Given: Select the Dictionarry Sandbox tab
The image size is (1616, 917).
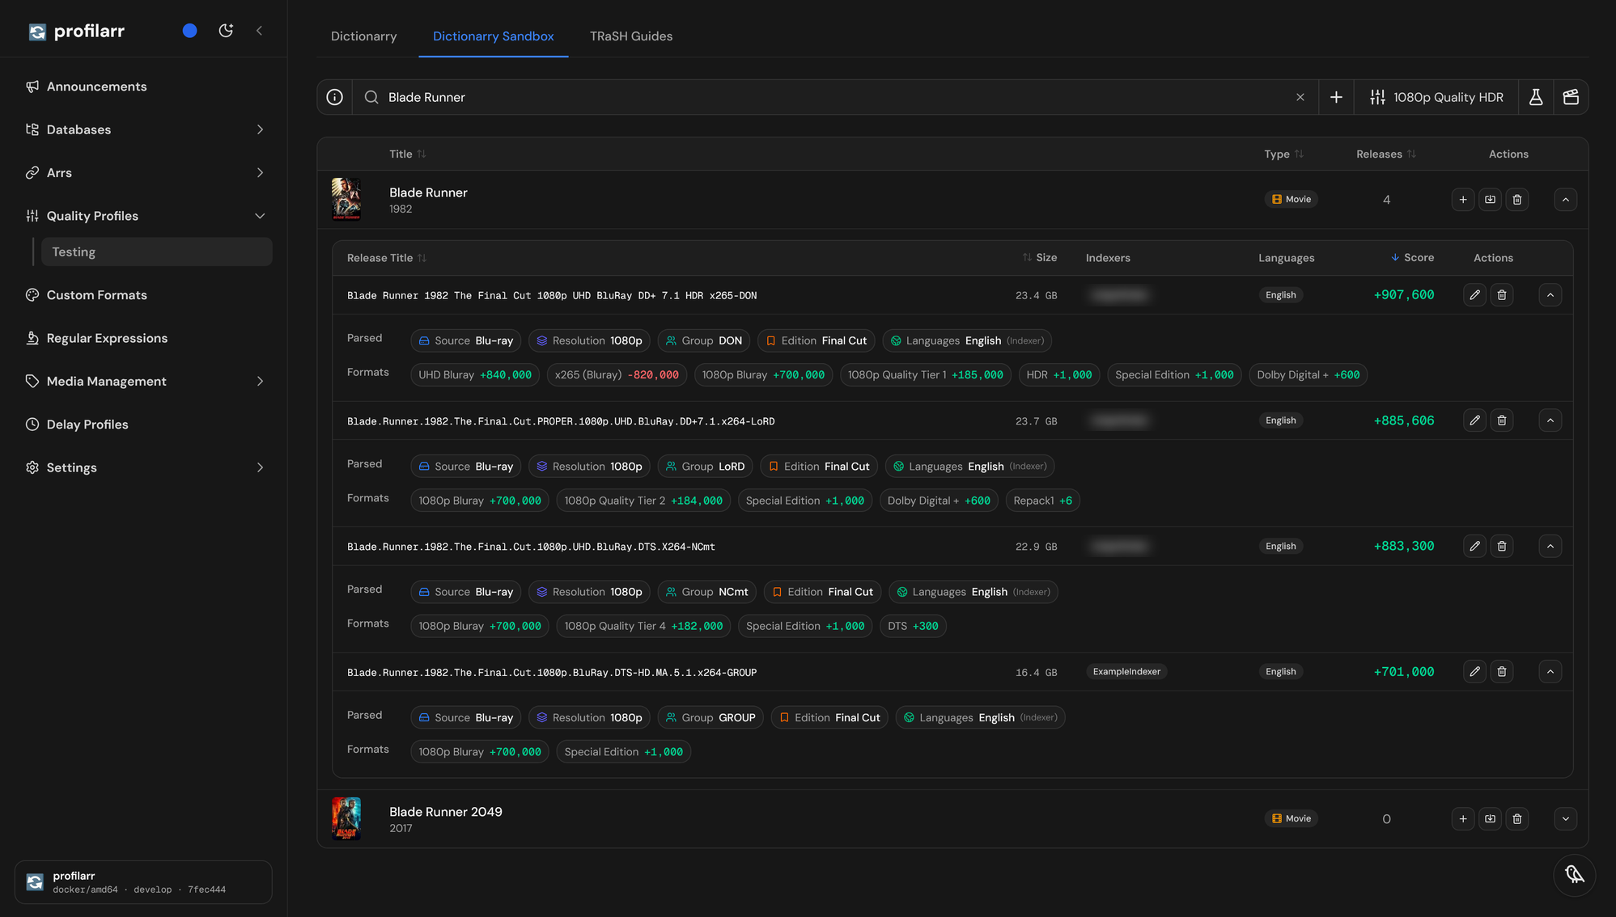Looking at the screenshot, I should pyautogui.click(x=494, y=36).
